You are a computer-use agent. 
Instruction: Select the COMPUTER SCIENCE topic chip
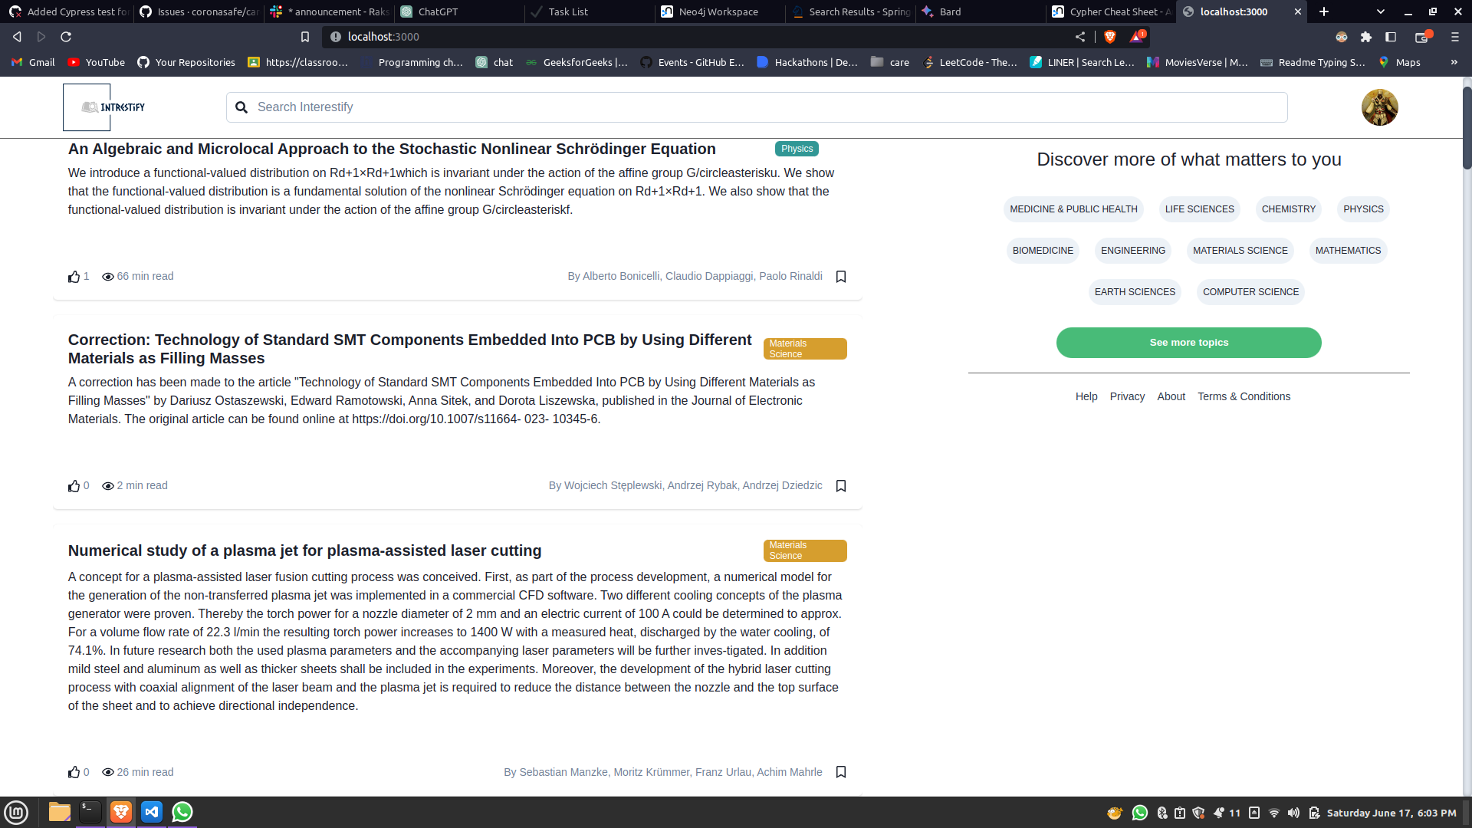tap(1250, 292)
